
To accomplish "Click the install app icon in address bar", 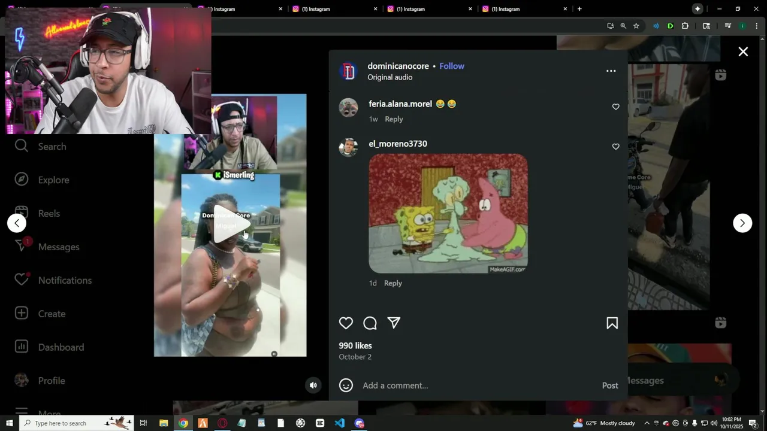I will pos(610,26).
